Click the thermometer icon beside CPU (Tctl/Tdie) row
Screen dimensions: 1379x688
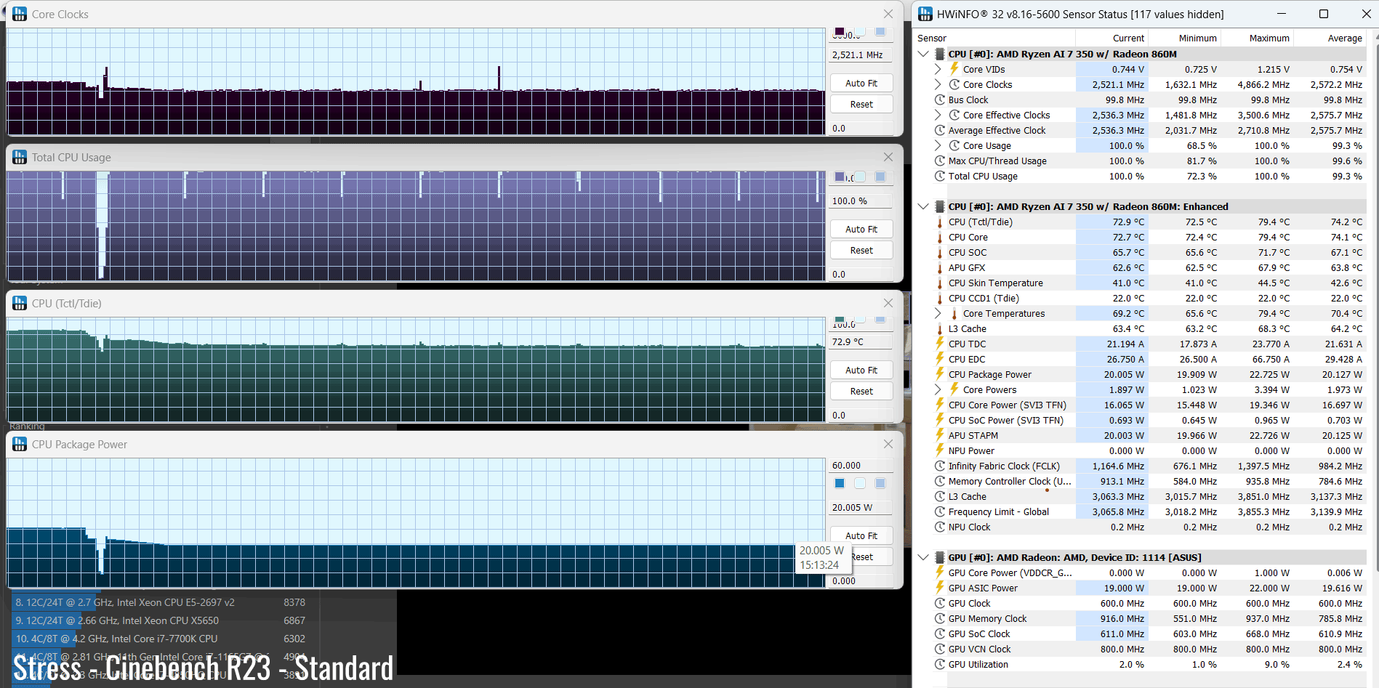(940, 222)
